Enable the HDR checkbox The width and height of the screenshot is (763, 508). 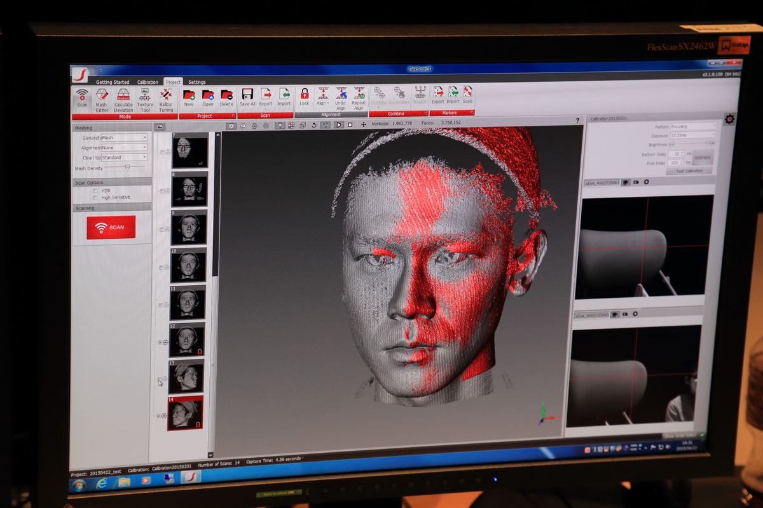[x=95, y=190]
